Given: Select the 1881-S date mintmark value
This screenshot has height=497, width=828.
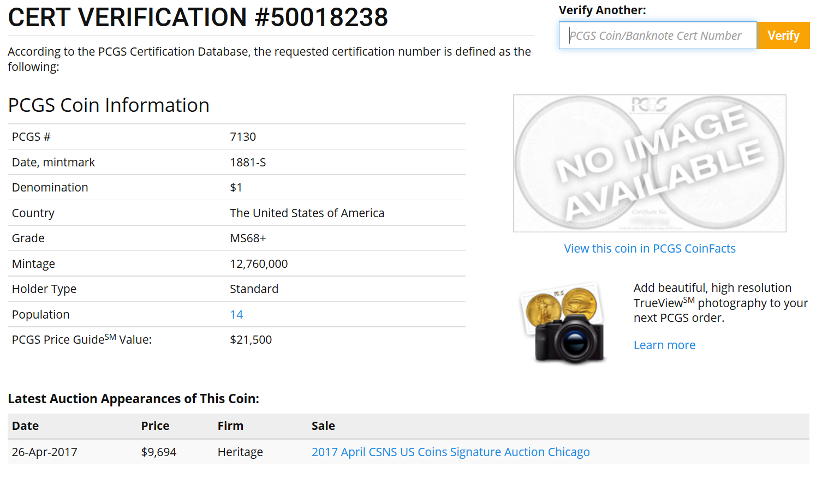Looking at the screenshot, I should [x=248, y=162].
